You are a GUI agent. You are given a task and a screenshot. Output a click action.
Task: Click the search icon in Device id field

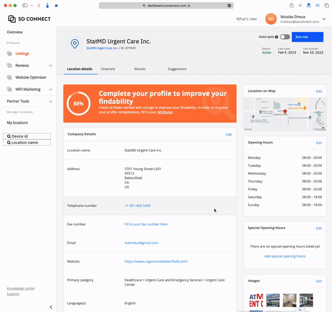(x=9, y=136)
